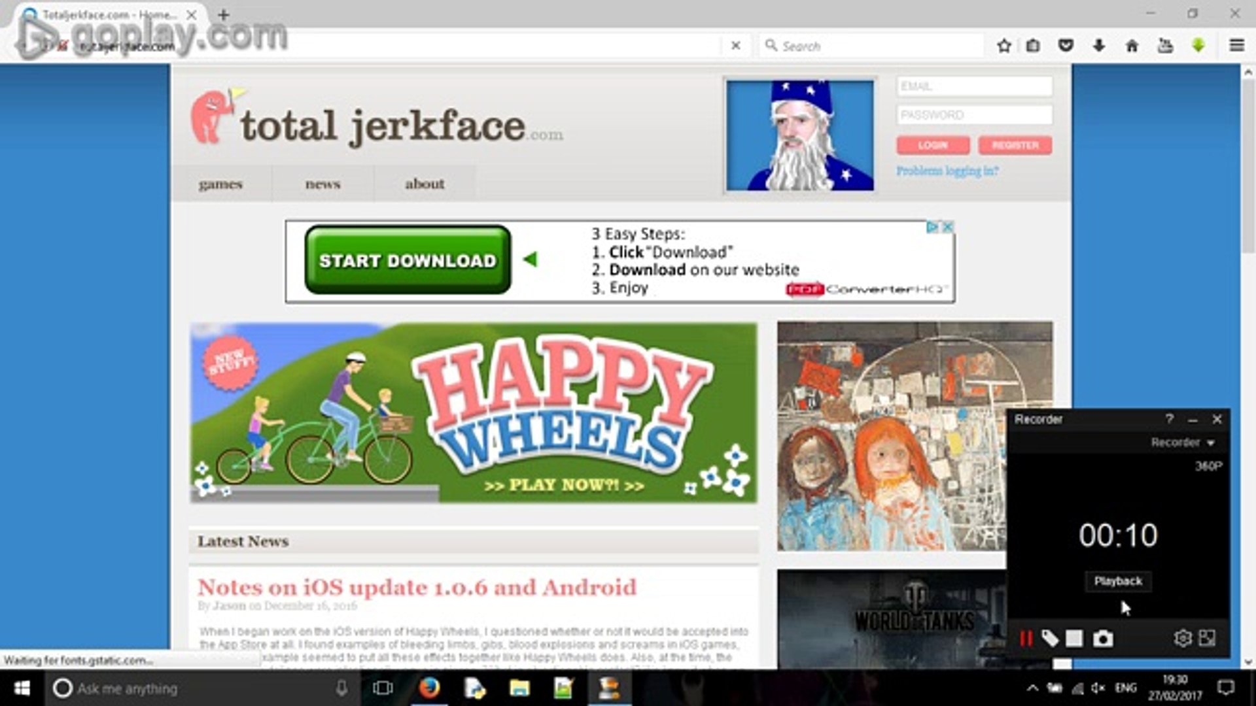Click the 00:10 recording timer

[1118, 535]
